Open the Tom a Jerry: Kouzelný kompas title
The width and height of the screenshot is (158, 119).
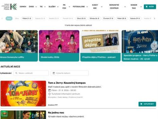pyautogui.click(x=67, y=83)
